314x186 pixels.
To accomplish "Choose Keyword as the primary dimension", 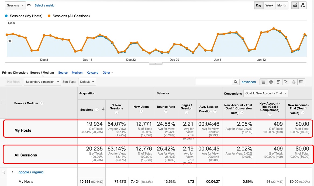I will pyautogui.click(x=92, y=73).
